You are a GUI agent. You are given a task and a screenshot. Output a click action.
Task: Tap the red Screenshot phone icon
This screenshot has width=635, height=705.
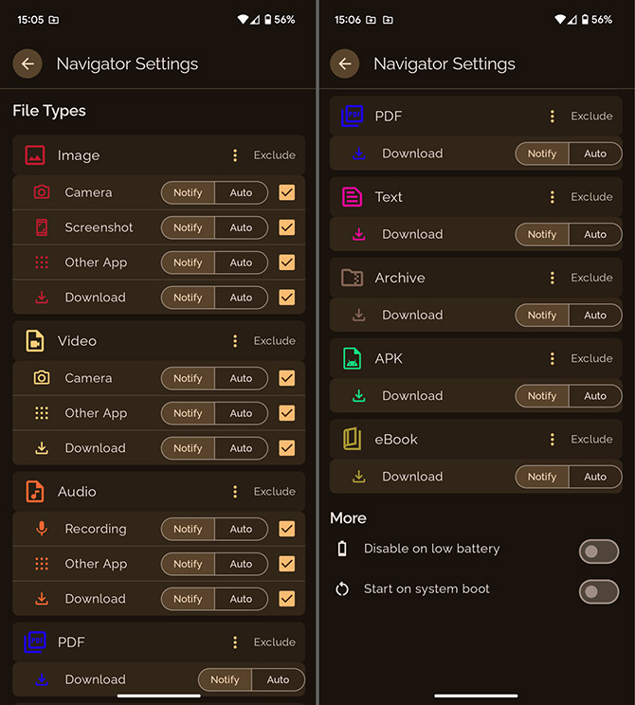42,227
